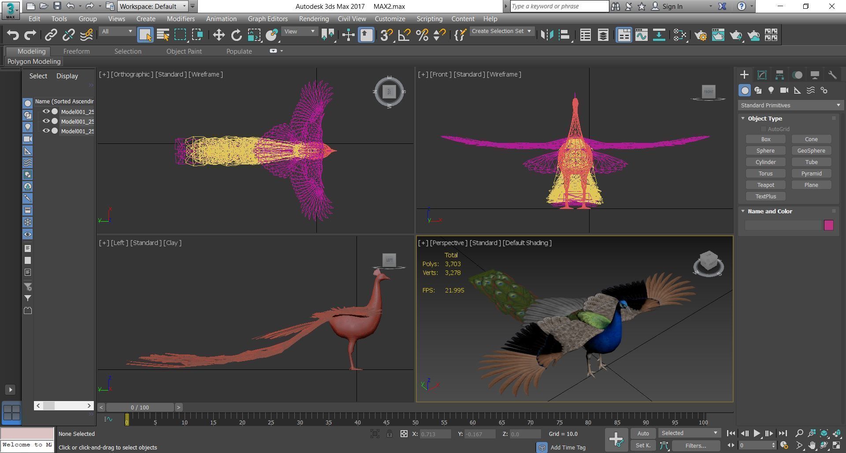Click the object name input field
This screenshot has width=846, height=453.
pos(783,225)
